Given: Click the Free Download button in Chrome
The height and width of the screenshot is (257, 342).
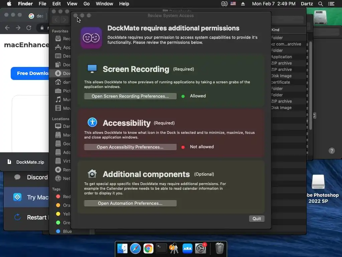Looking at the screenshot, I should point(30,73).
